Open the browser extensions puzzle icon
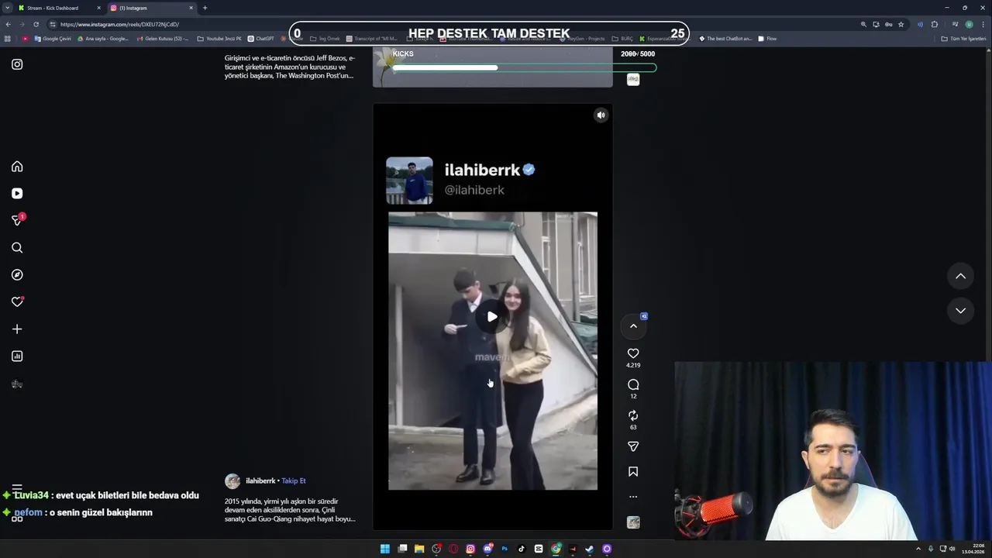The width and height of the screenshot is (992, 558). pos(935,24)
